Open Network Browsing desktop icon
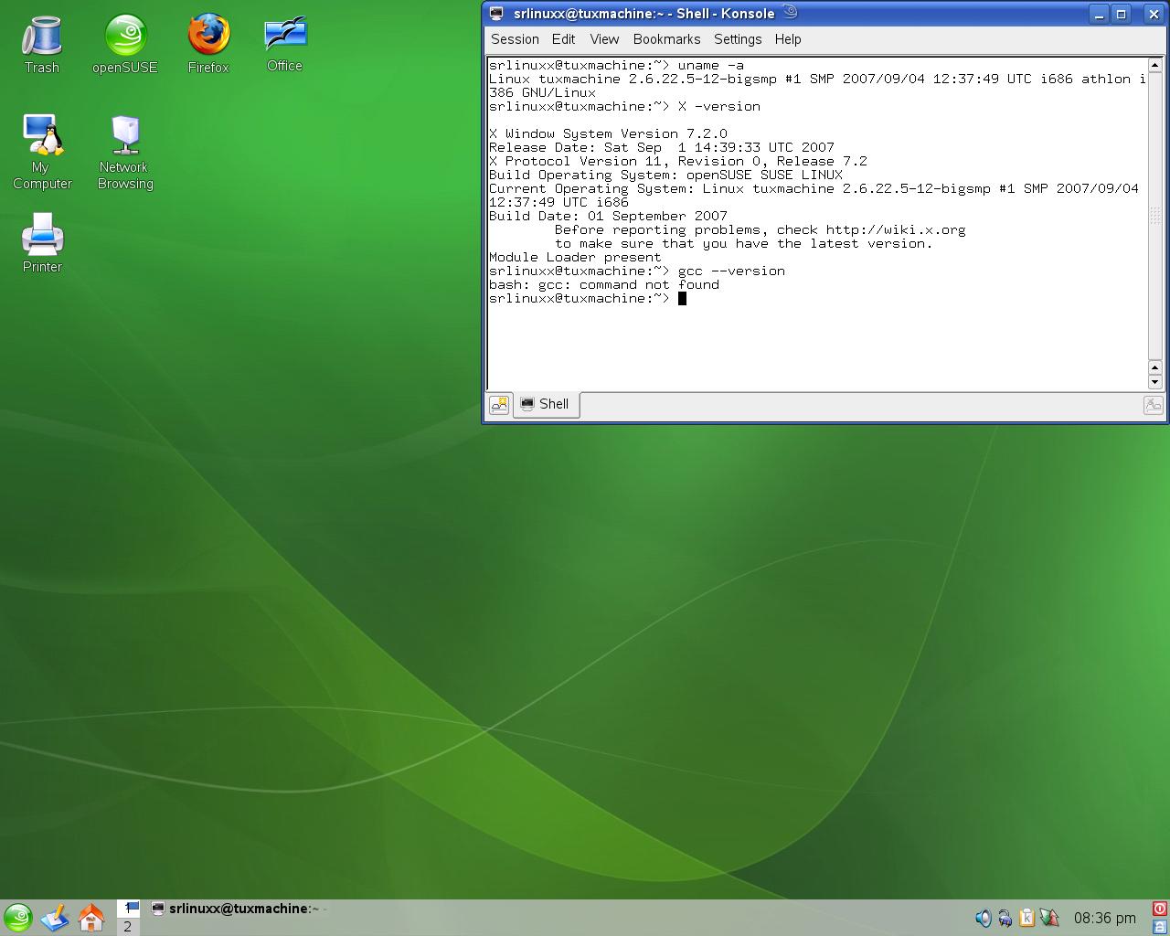This screenshot has height=936, width=1170. 125,152
